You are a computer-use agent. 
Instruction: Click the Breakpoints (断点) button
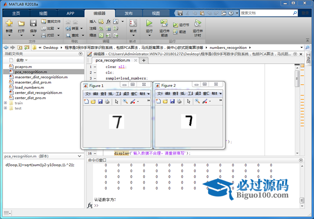(x=133, y=25)
